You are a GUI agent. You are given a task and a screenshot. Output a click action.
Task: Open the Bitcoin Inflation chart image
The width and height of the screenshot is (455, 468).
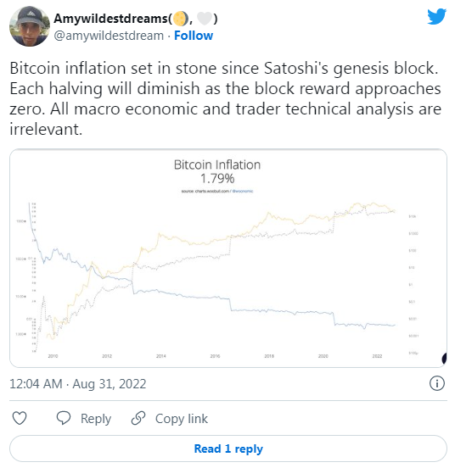[228, 258]
